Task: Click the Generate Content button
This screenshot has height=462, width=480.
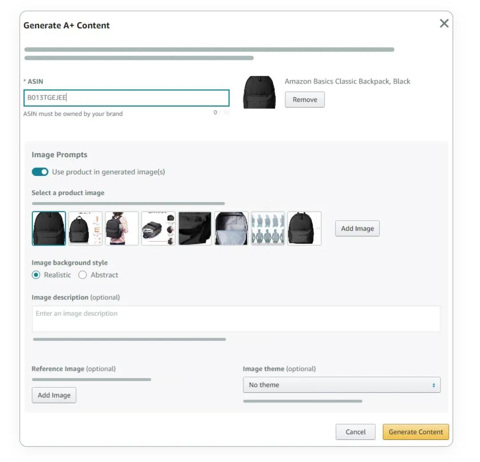Action: click(416, 432)
